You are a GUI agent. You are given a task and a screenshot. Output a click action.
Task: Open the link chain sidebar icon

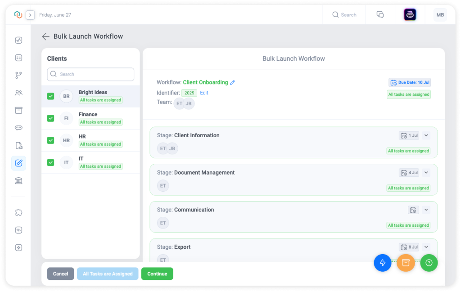coord(18,128)
